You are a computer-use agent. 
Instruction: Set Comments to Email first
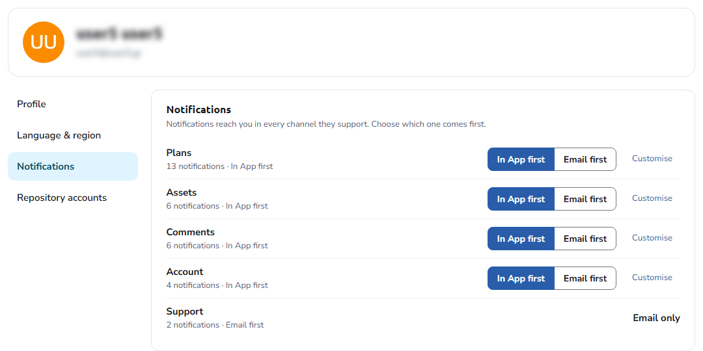point(585,239)
